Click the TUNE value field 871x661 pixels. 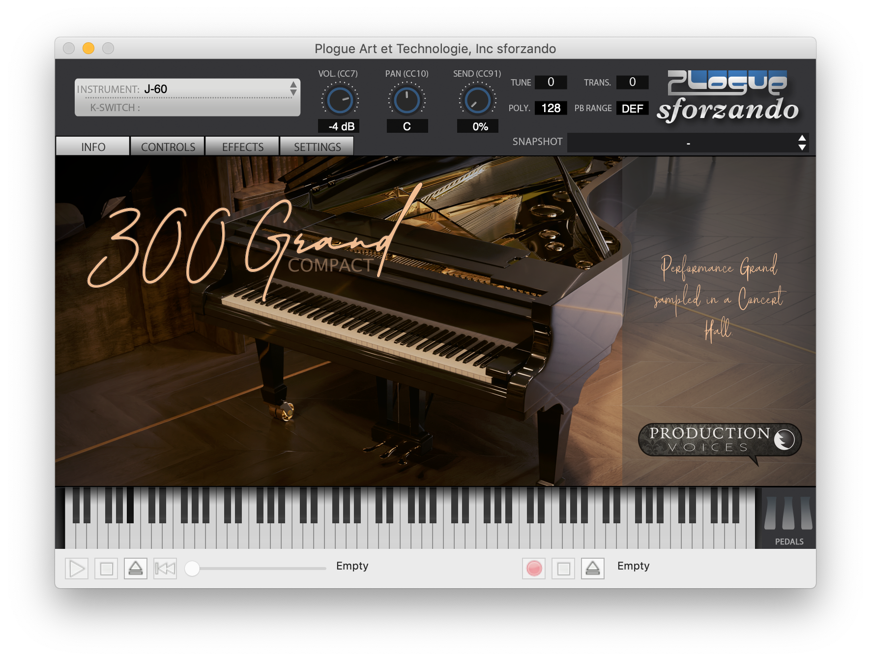click(x=551, y=82)
